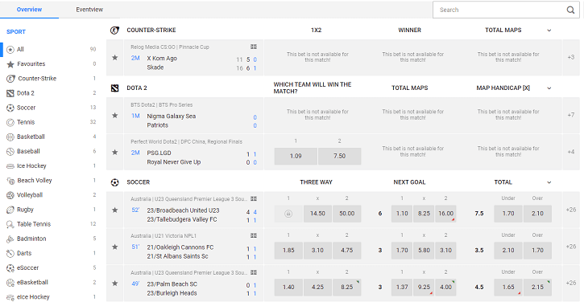The width and height of the screenshot is (584, 302).
Task: Select the Soccer ball sidebar icon
Action: [10, 108]
